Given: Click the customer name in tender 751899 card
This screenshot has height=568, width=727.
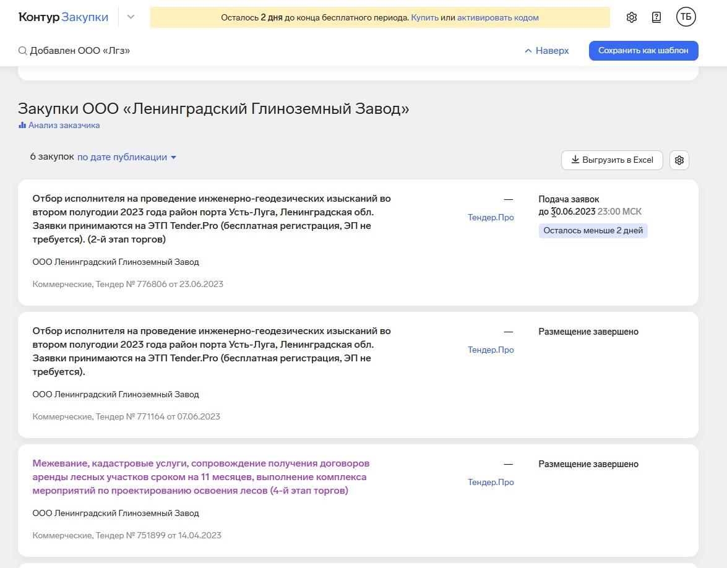Looking at the screenshot, I should tap(116, 514).
